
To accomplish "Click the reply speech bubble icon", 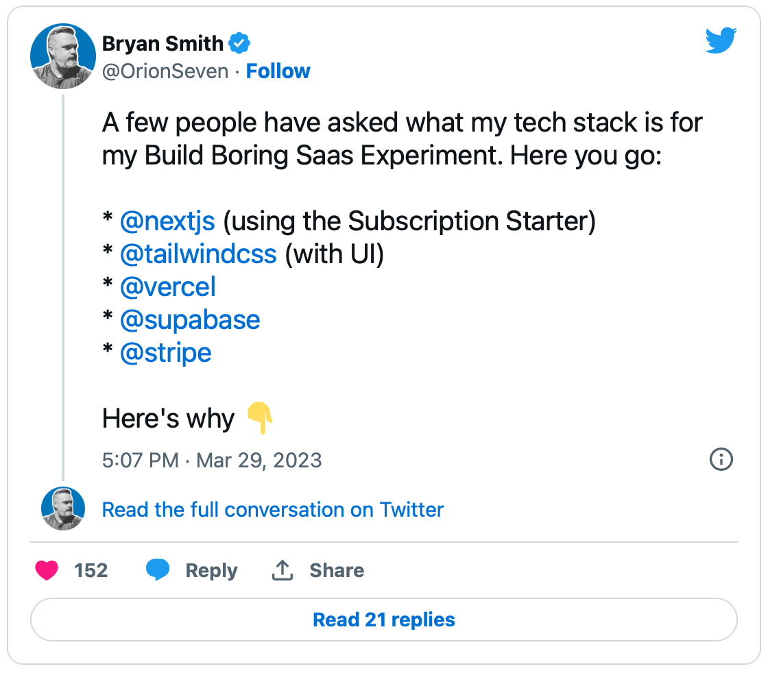I will point(158,570).
